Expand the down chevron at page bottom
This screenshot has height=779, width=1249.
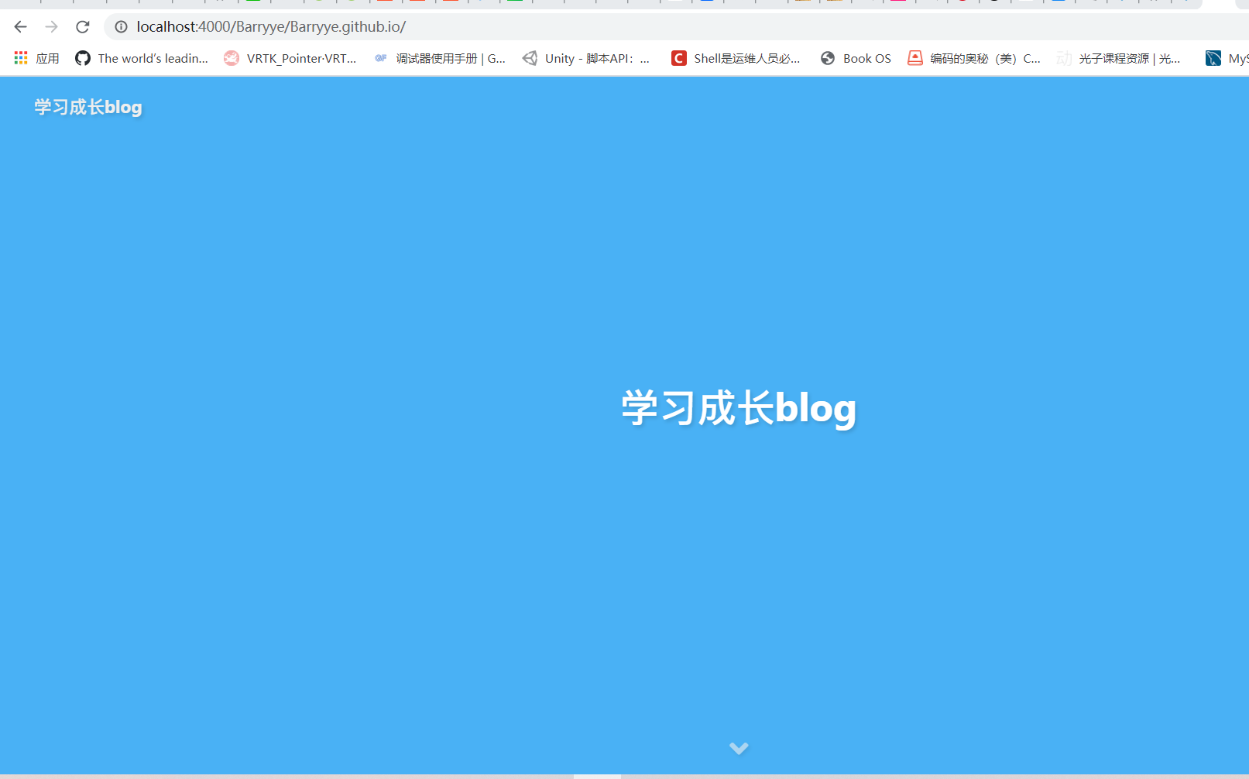738,748
